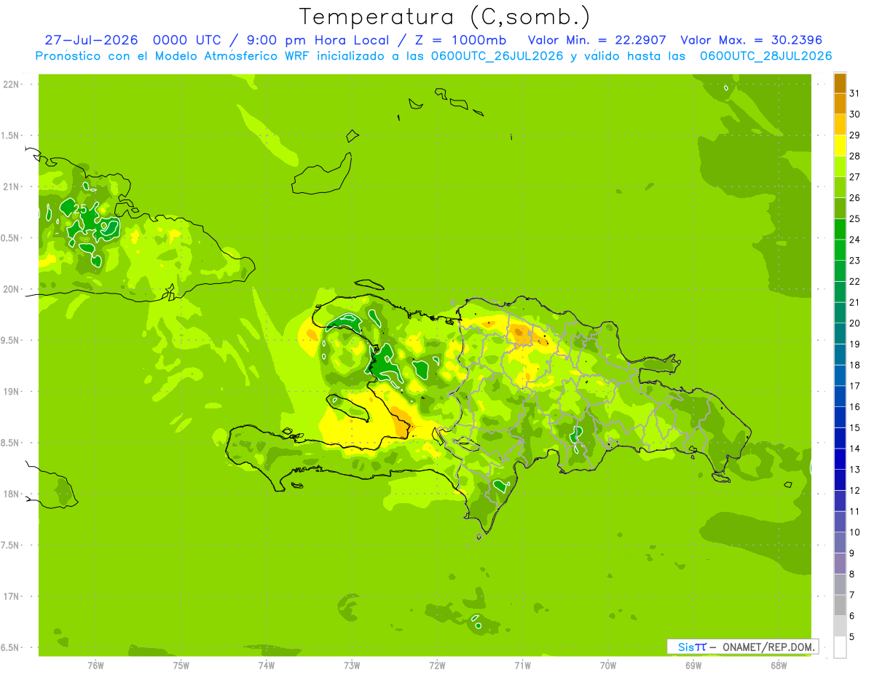Screen dimensions: 874x675
Task: Pick the dark orange swatch above 31
Action: (x=840, y=83)
